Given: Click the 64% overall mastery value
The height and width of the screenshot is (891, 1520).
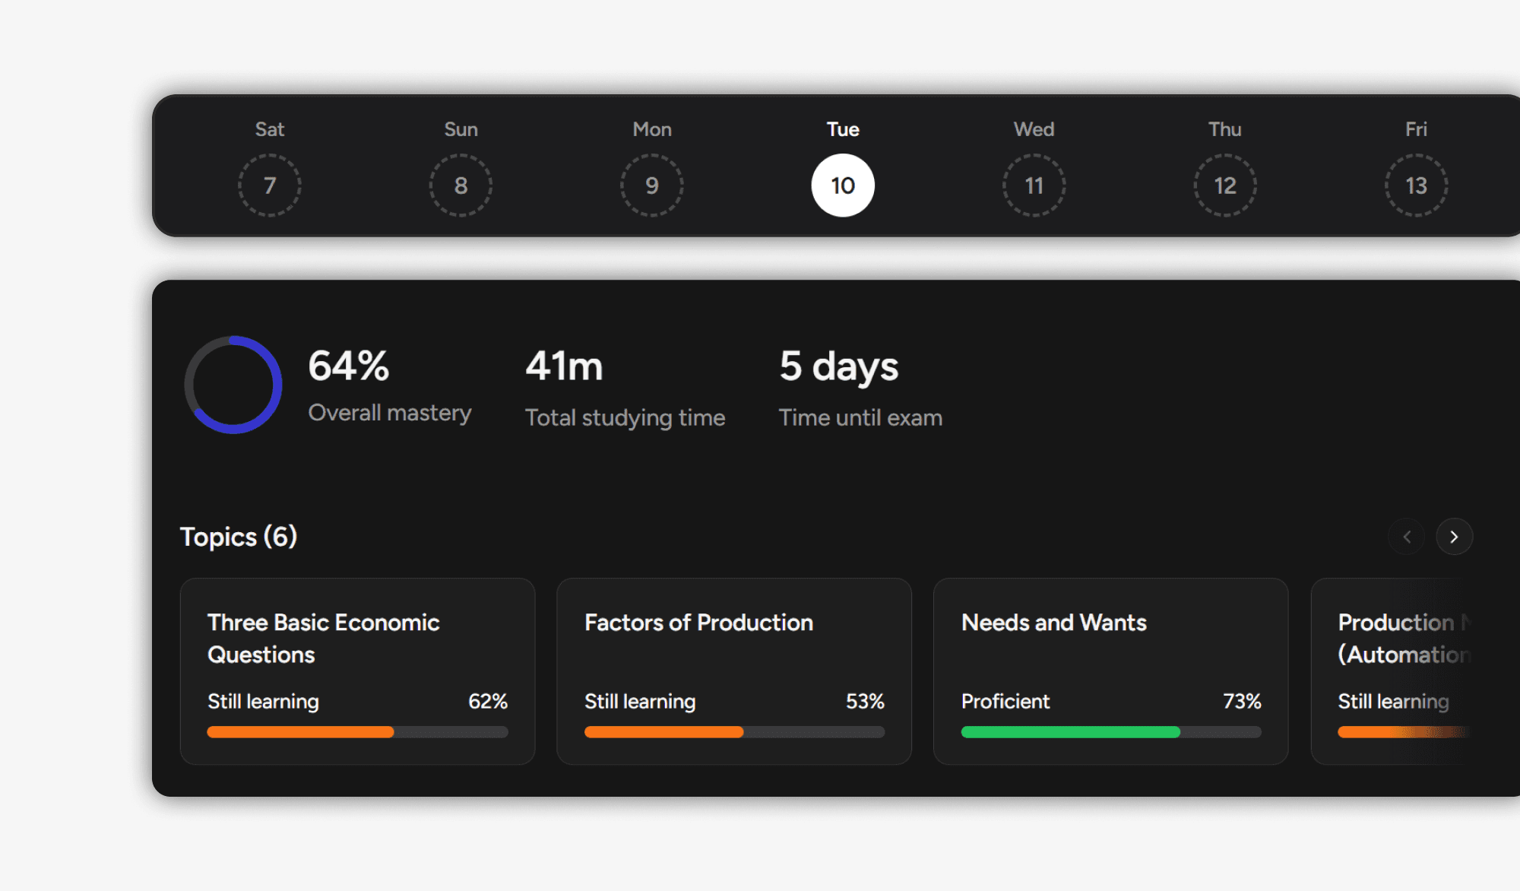Looking at the screenshot, I should pyautogui.click(x=349, y=366).
